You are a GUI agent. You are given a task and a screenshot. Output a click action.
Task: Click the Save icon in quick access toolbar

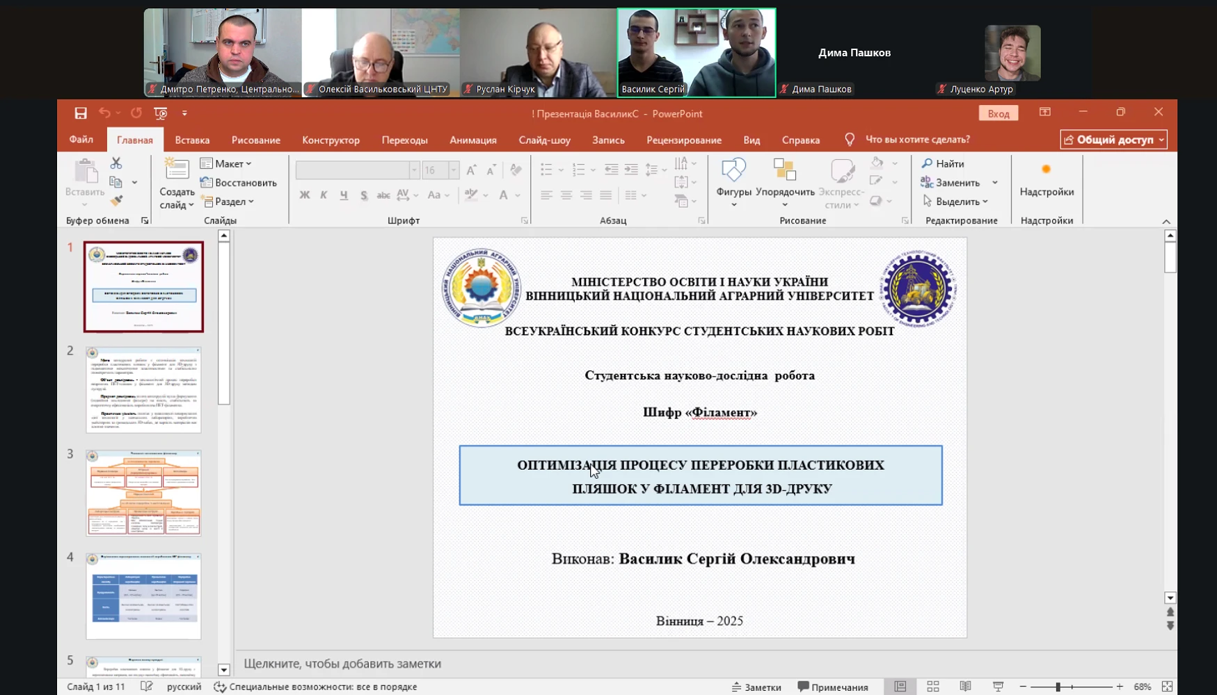(81, 113)
